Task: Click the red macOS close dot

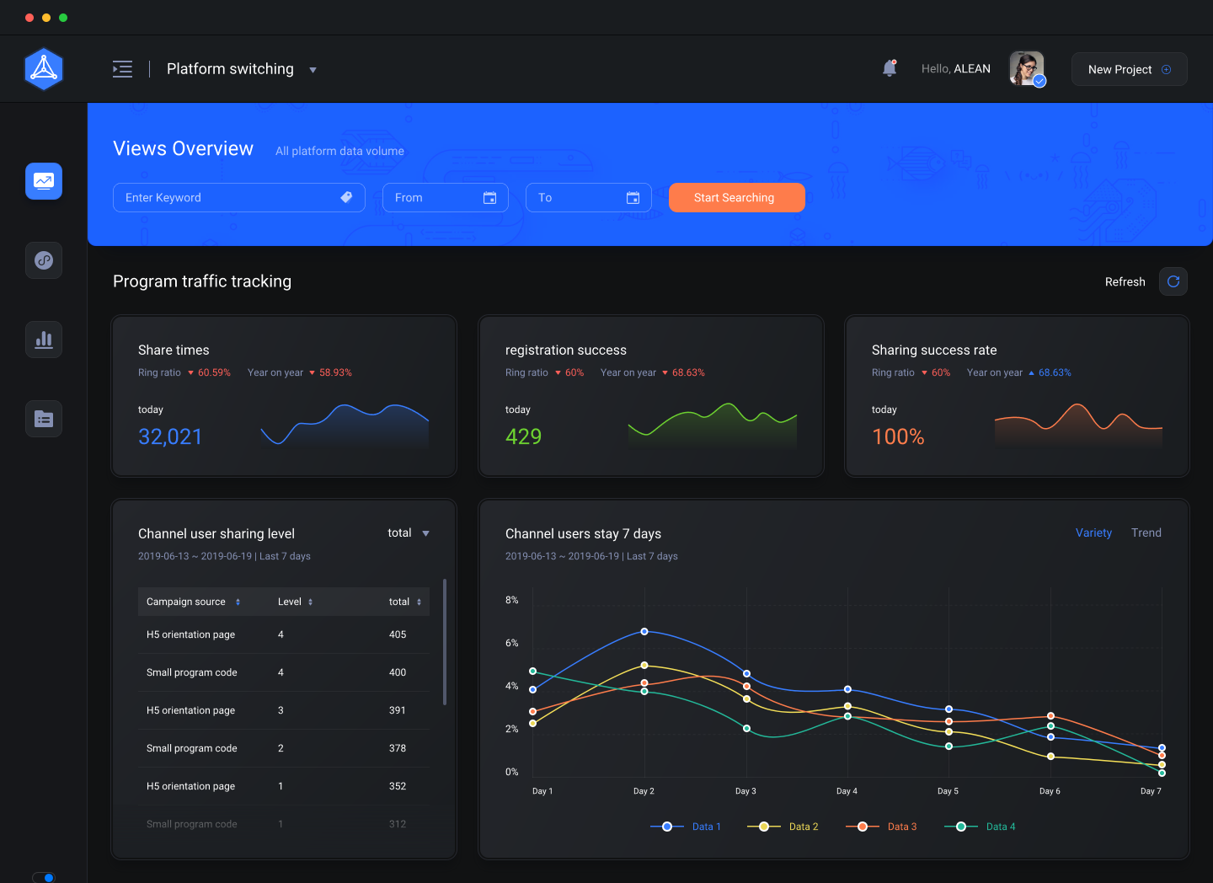Action: [x=29, y=17]
